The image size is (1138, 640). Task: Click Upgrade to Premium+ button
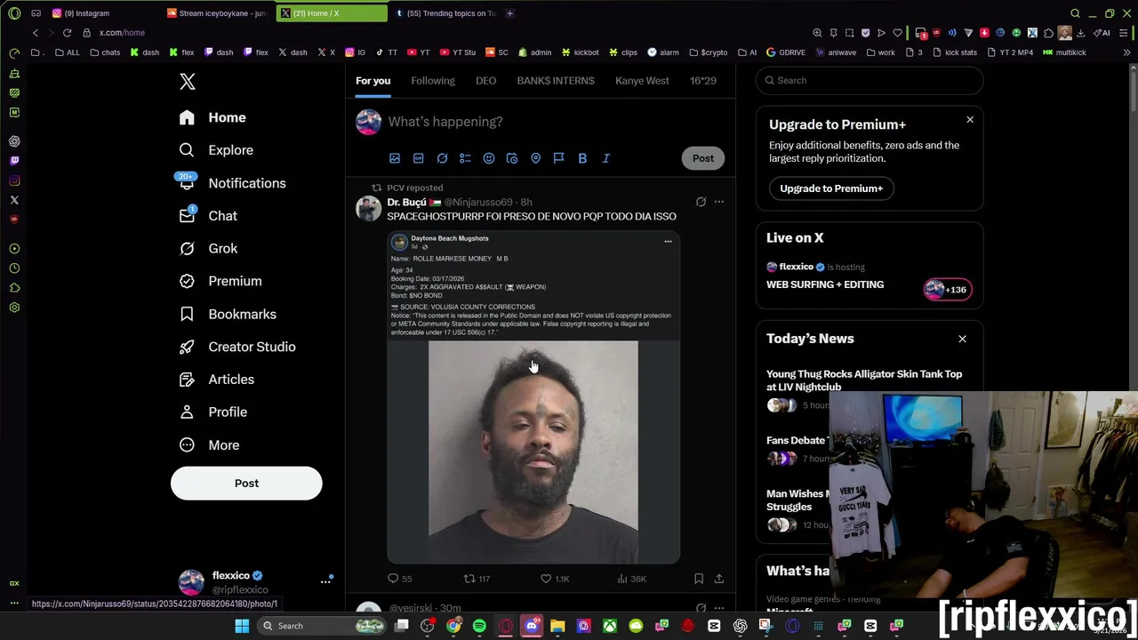pyautogui.click(x=831, y=188)
